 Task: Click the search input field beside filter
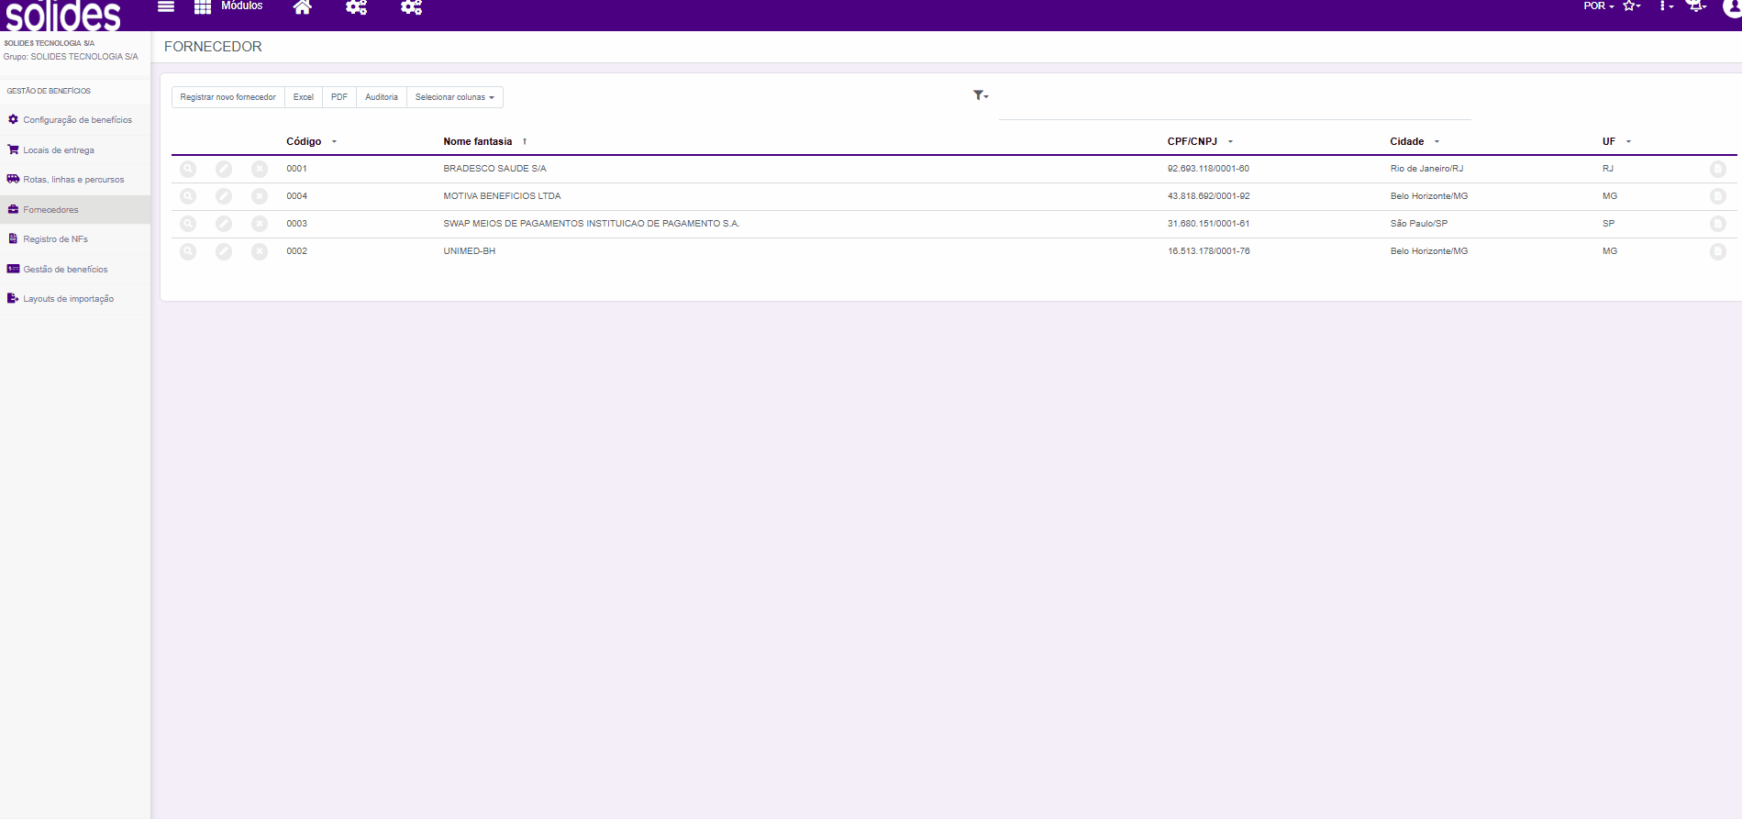pyautogui.click(x=1235, y=107)
